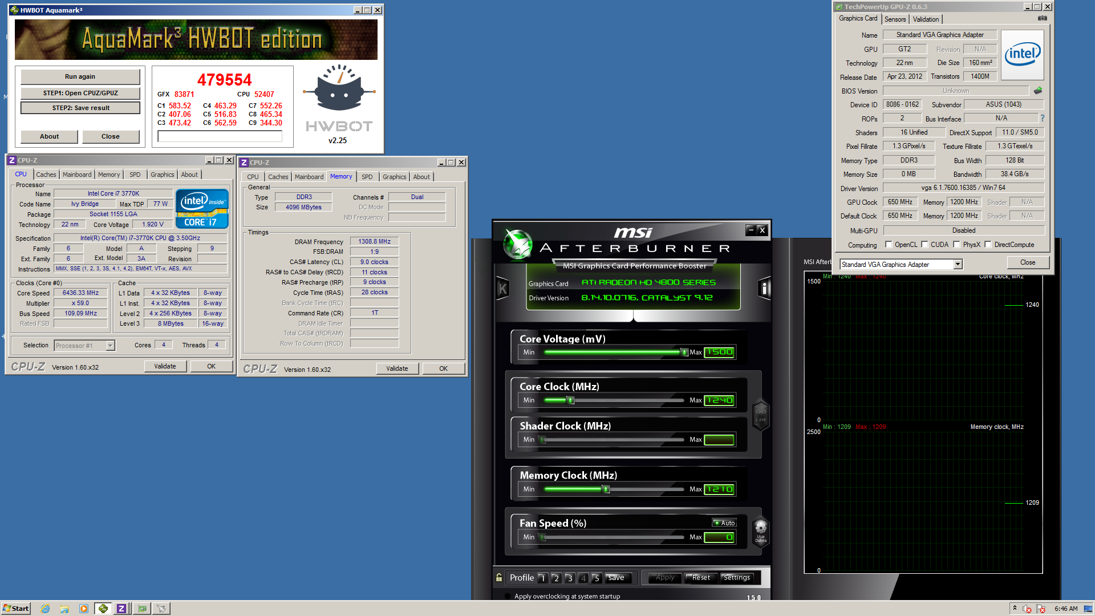Viewport: 1095px width, 616px height.
Task: Adjust Memory Clock slider handle
Action: 606,489
